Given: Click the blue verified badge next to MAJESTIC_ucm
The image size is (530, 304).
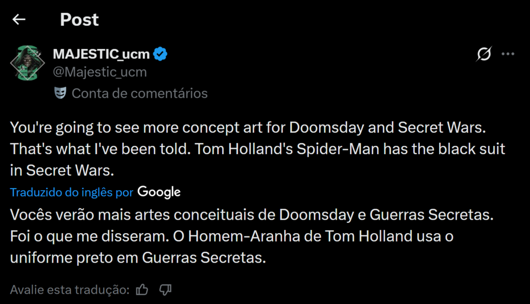Looking at the screenshot, I should tap(160, 53).
